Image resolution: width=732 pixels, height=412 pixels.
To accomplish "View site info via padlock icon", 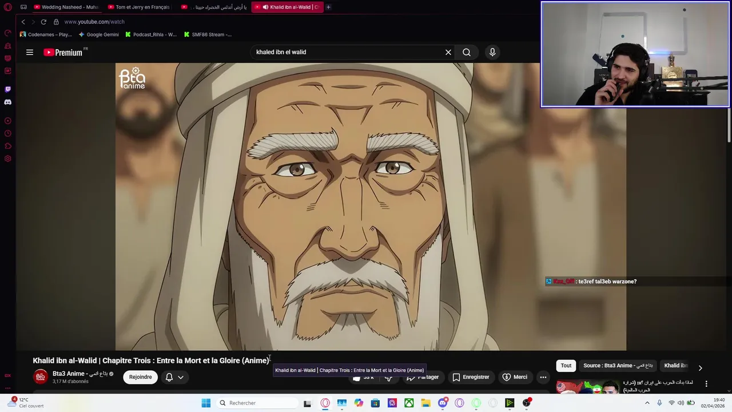I will [56, 22].
